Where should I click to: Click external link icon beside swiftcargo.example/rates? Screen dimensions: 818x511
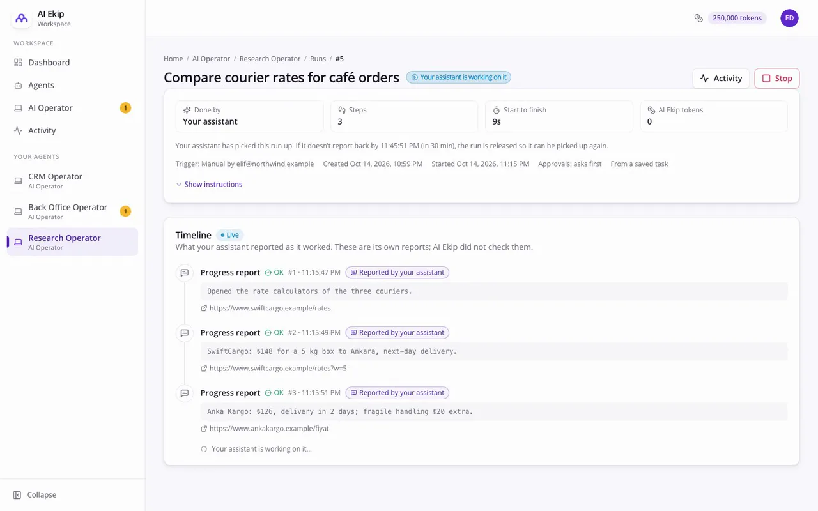[204, 309]
